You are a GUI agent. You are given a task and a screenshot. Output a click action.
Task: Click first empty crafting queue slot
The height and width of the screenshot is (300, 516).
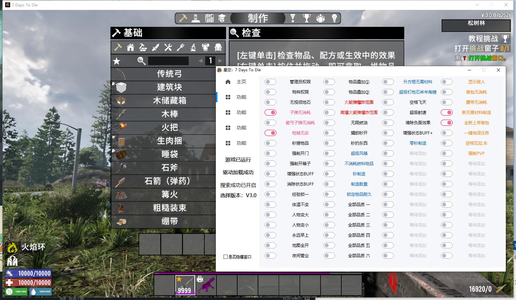pos(150,244)
